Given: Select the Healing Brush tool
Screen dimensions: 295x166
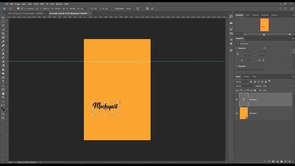Looking at the screenshot, I should pos(3,46).
